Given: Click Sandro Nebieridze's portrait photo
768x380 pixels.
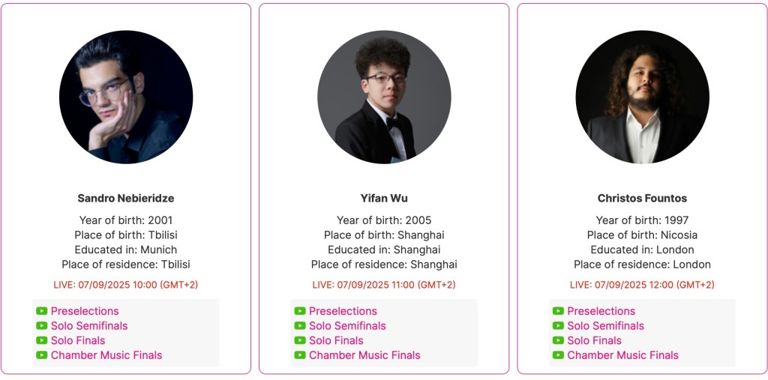Looking at the screenshot, I should [126, 97].
